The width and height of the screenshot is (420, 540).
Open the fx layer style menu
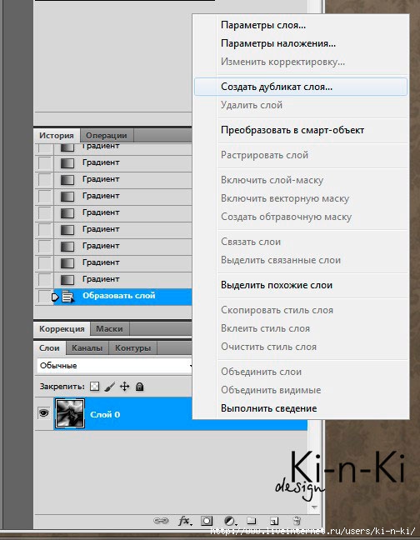pyautogui.click(x=185, y=521)
